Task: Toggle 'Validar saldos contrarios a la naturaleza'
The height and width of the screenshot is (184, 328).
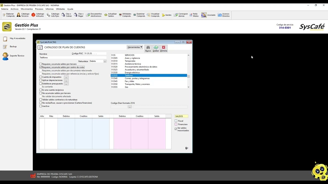Action: click(x=40, y=100)
